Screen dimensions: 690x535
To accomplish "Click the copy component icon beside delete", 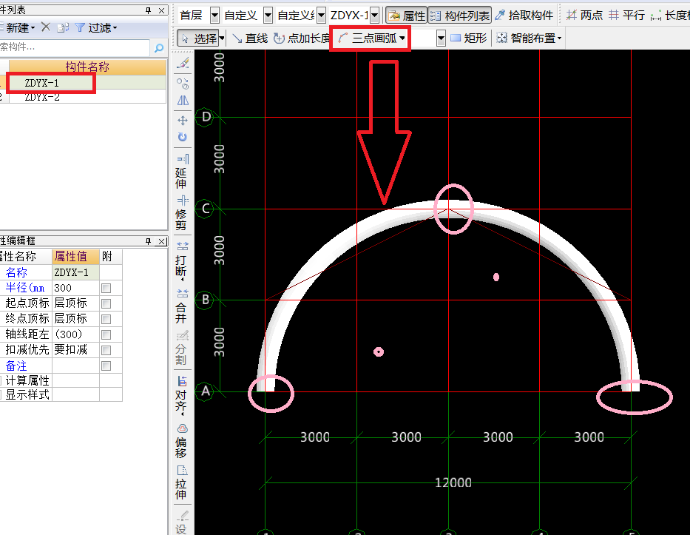I will tap(62, 27).
